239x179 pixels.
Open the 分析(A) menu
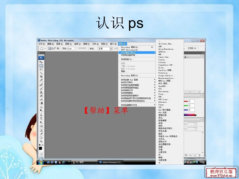(x=95, y=44)
